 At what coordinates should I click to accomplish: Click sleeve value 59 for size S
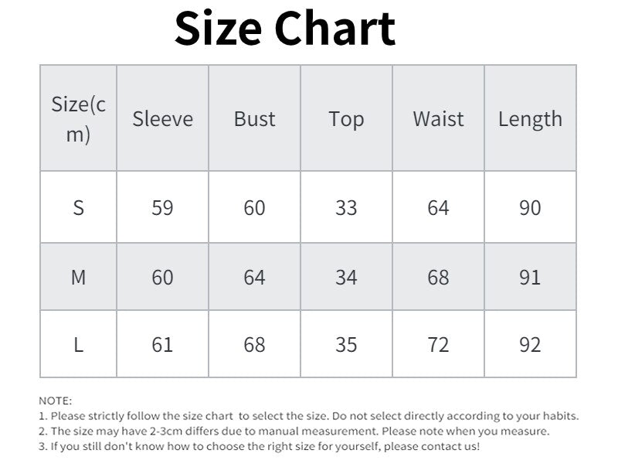coord(162,208)
